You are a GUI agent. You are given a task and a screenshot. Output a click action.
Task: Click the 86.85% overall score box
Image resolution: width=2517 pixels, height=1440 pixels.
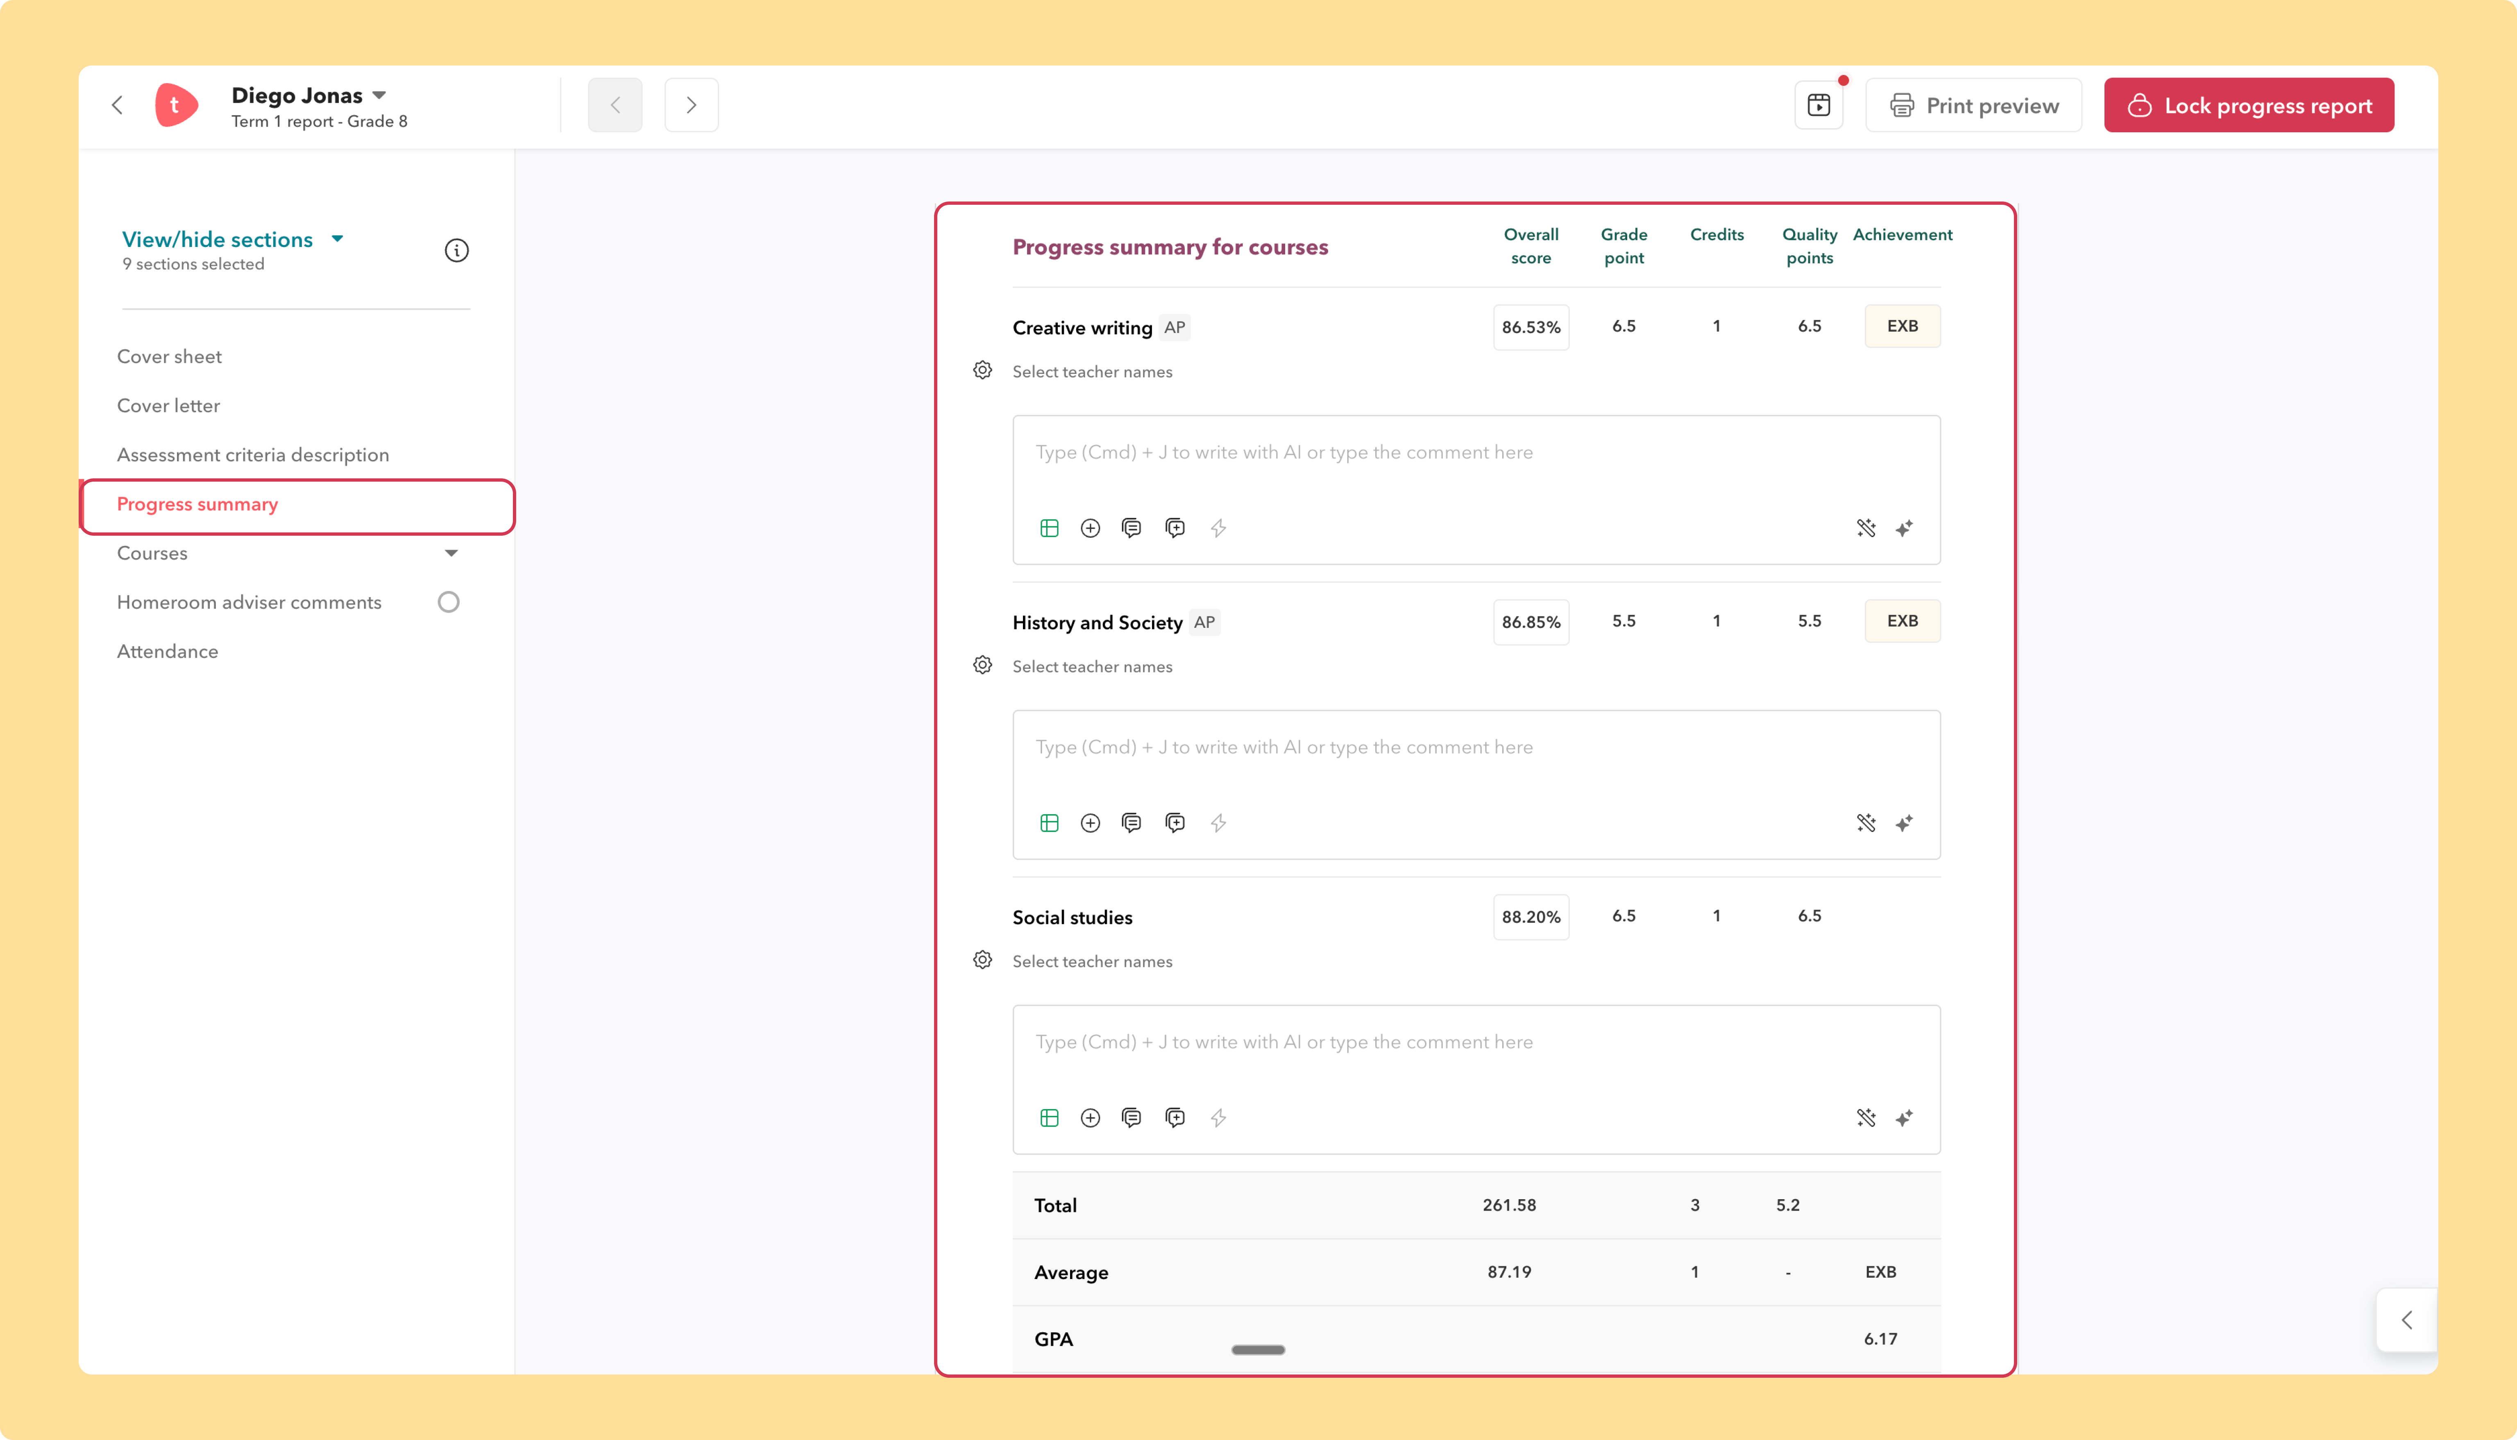1531,622
